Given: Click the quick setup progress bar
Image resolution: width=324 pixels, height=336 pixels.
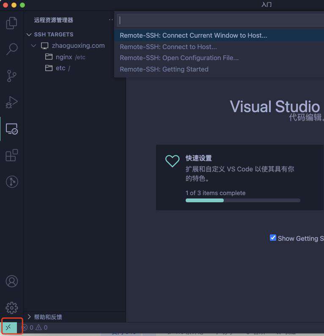Looking at the screenshot, I should 243,200.
